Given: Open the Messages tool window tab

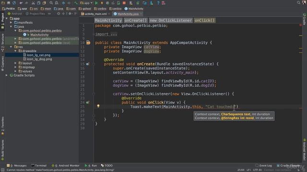Looking at the screenshot, I should [x=17, y=165].
